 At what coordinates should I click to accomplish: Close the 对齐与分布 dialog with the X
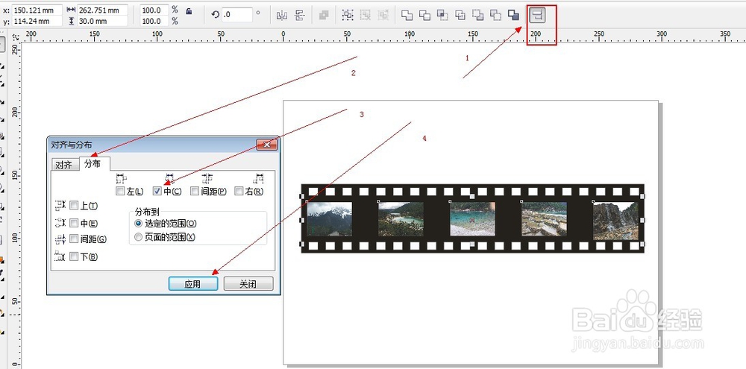267,145
